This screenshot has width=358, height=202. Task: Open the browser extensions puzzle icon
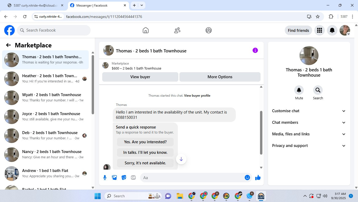(331, 17)
